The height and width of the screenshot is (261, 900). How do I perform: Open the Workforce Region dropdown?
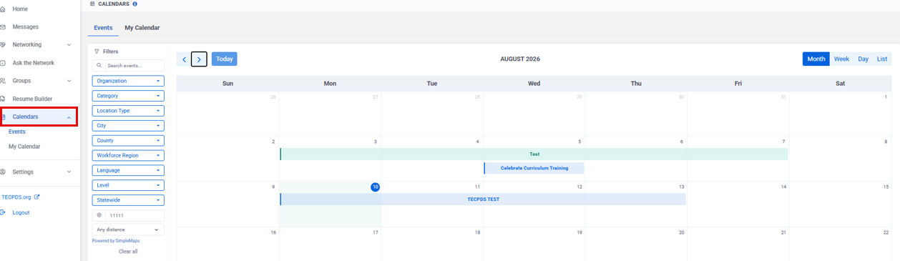point(128,155)
